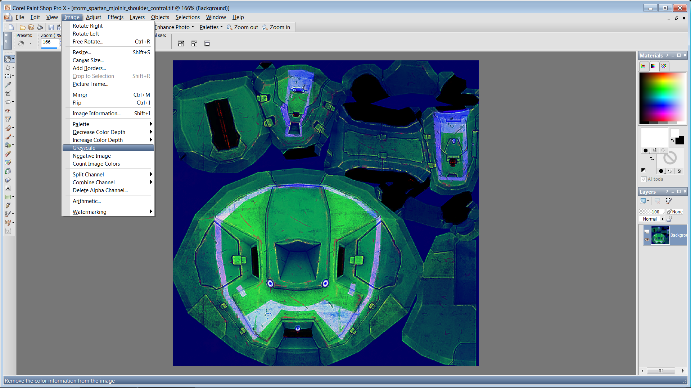Select the Straighten or deform tool
This screenshot has width=691, height=388.
point(8,102)
